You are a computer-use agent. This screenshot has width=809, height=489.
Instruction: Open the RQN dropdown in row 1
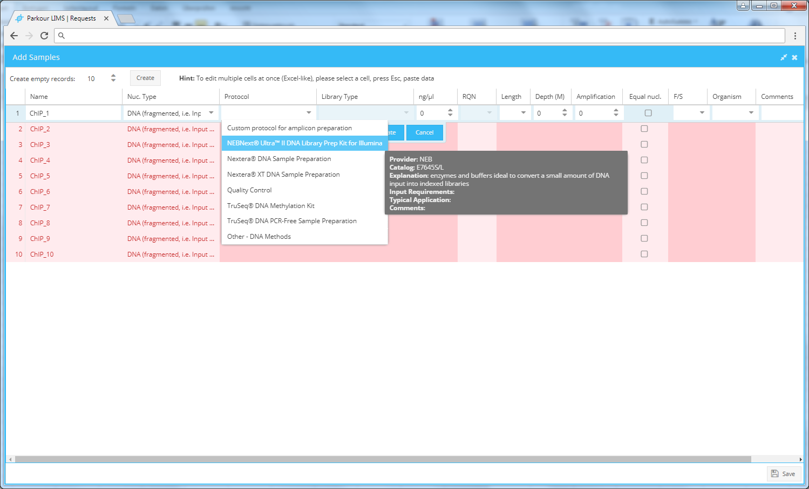[490, 113]
